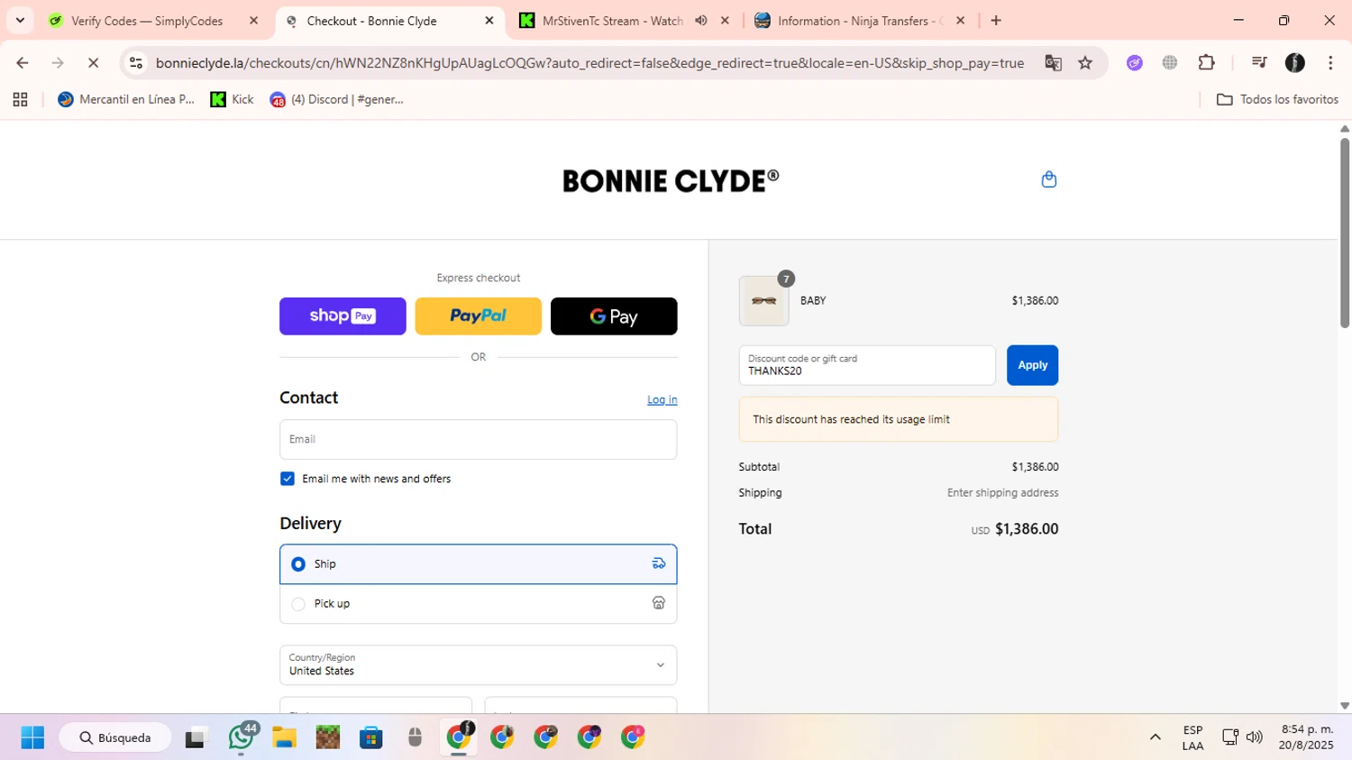
Task: Click into the Email contact field
Action: pyautogui.click(x=478, y=440)
